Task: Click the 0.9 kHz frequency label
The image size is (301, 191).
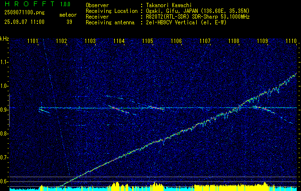Action: [x=4, y=110]
